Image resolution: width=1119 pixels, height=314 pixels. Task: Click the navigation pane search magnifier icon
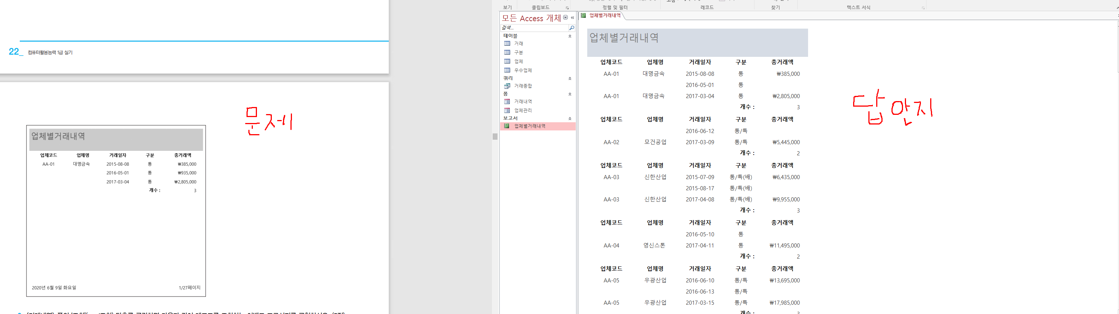coord(572,28)
